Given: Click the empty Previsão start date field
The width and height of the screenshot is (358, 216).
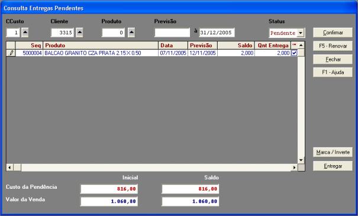Looking at the screenshot, I should tap(172, 33).
